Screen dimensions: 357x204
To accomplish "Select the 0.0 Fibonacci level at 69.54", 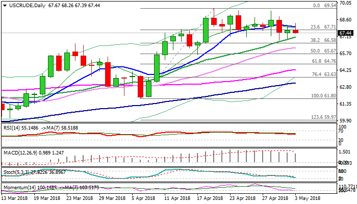I will (x=323, y=5).
